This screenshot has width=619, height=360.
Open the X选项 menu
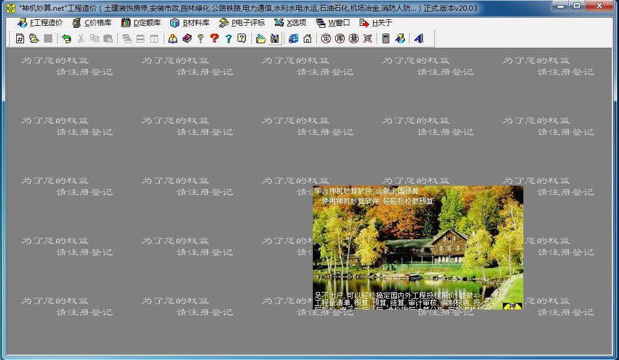[x=290, y=23]
